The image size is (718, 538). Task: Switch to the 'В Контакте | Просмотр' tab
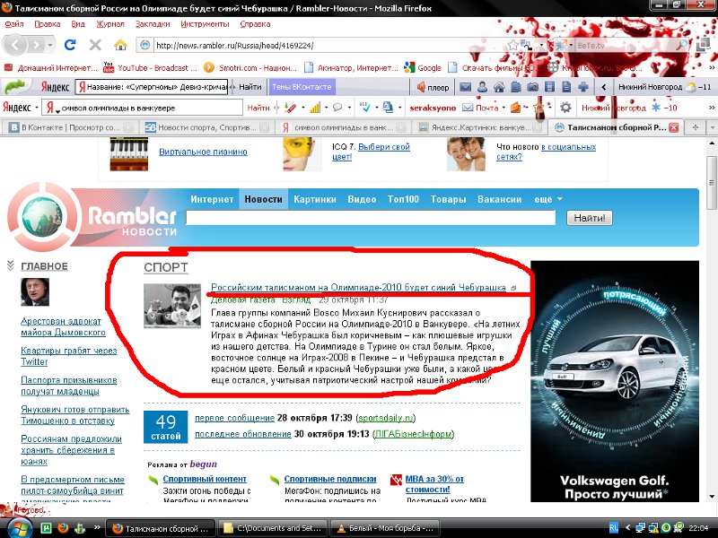coord(70,127)
